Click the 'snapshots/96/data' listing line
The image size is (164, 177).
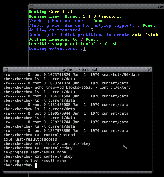pyautogui.click(x=72, y=75)
